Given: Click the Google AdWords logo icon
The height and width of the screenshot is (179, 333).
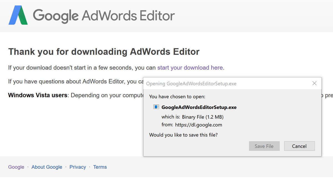Looking at the screenshot, I should [x=18, y=15].
